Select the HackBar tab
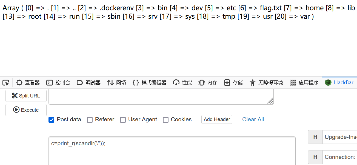 point(339,83)
